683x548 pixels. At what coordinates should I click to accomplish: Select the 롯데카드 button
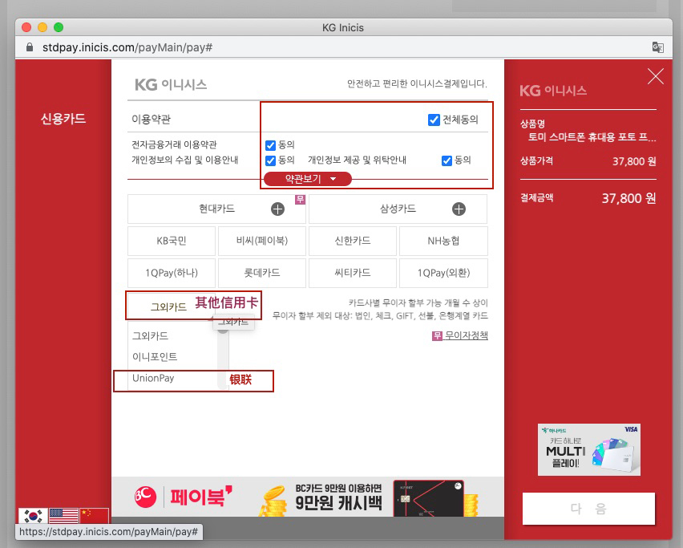coord(262,274)
